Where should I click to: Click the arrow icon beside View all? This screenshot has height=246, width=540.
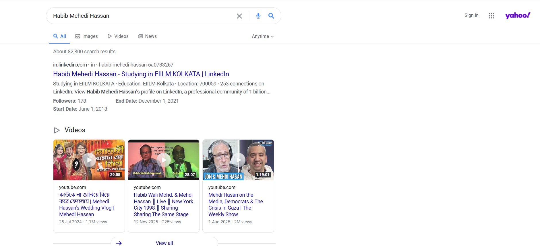pyautogui.click(x=119, y=243)
